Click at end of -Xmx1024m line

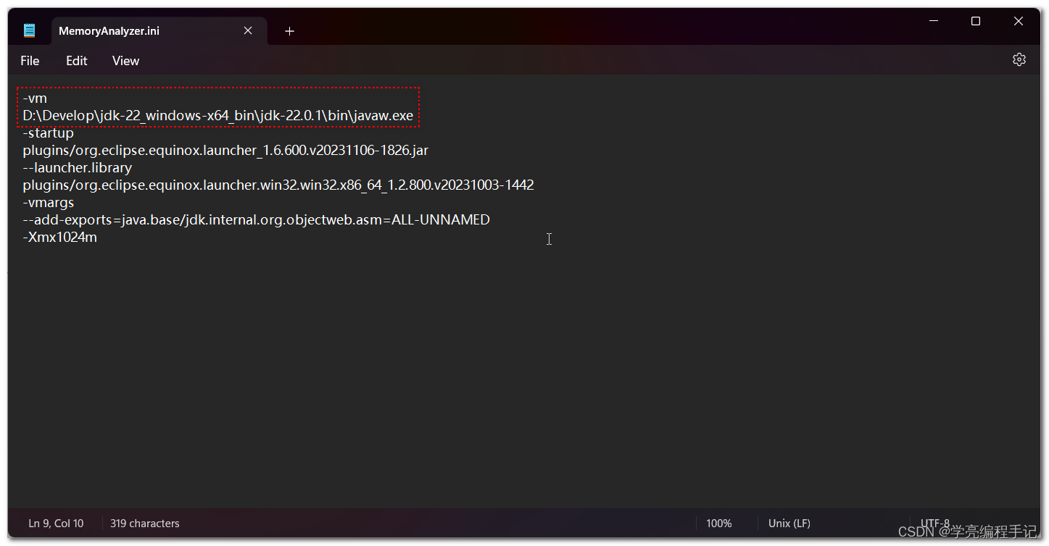point(97,237)
